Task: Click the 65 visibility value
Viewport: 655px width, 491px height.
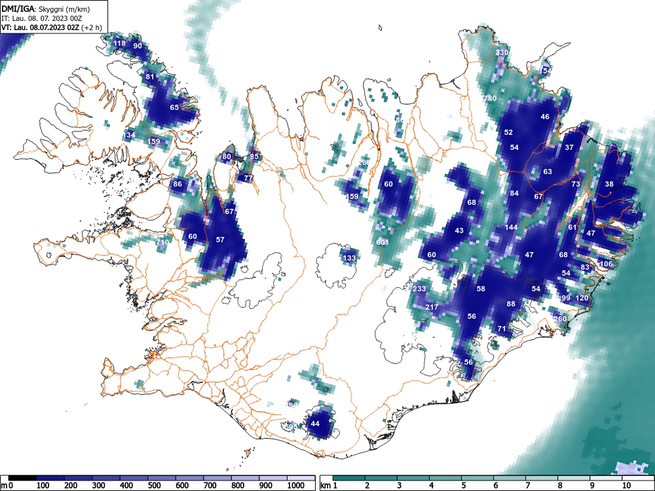Action: point(174,107)
